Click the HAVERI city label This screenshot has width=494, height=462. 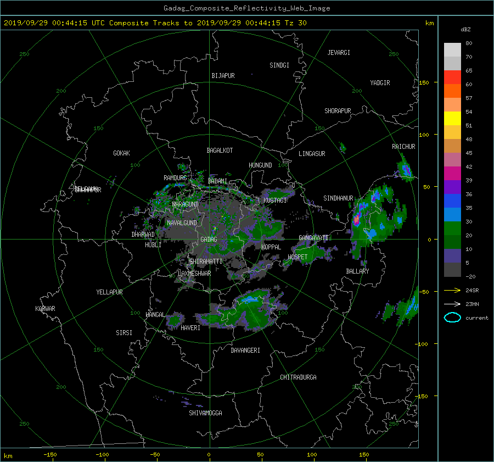(x=190, y=328)
